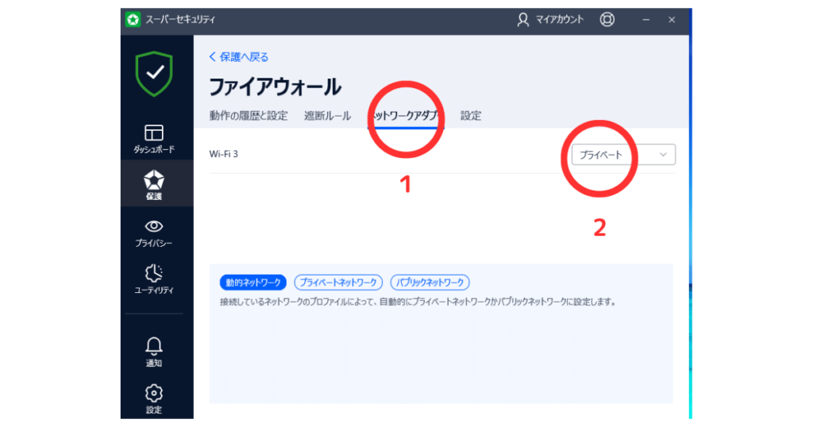Go back via 保護へ戻る link

tap(238, 56)
